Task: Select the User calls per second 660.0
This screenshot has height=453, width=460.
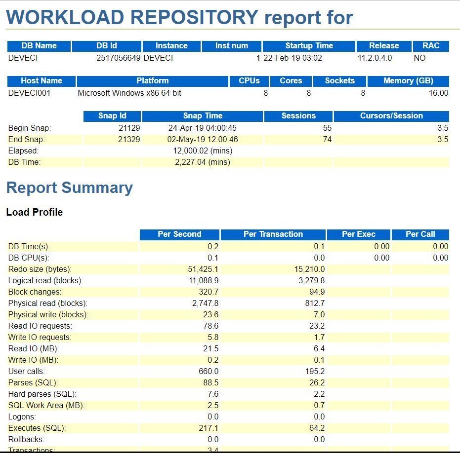Action: click(209, 372)
